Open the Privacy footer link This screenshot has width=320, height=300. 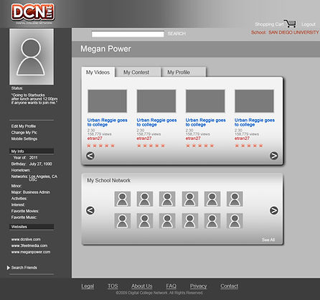click(198, 286)
